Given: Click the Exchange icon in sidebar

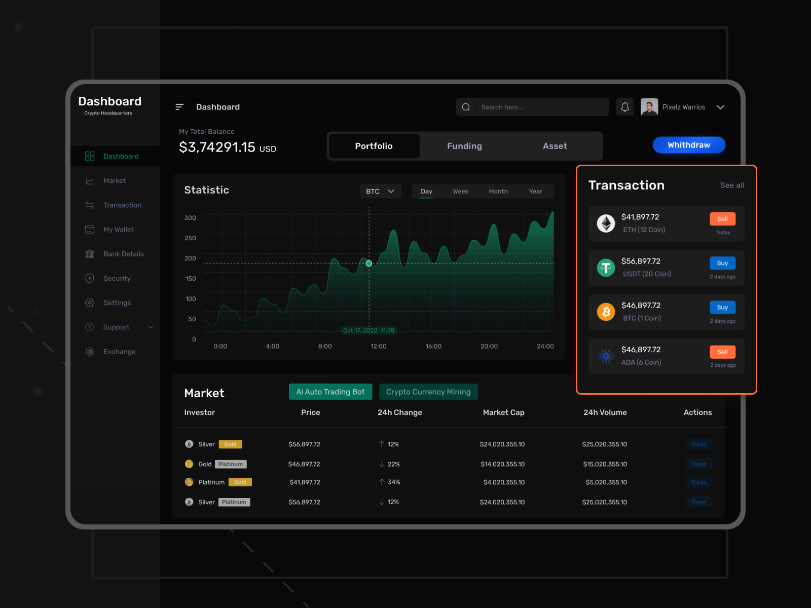Looking at the screenshot, I should pyautogui.click(x=90, y=352).
